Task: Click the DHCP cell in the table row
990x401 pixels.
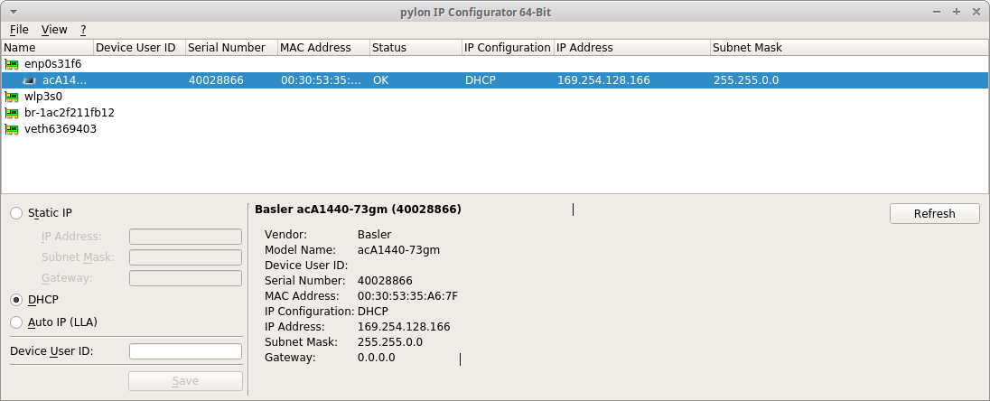Action: (481, 80)
